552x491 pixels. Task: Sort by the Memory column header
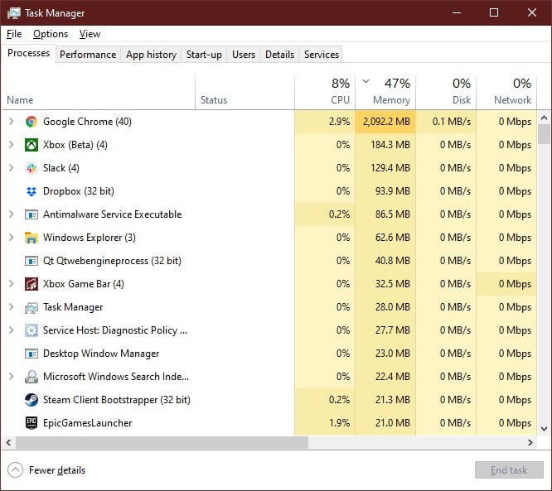385,91
